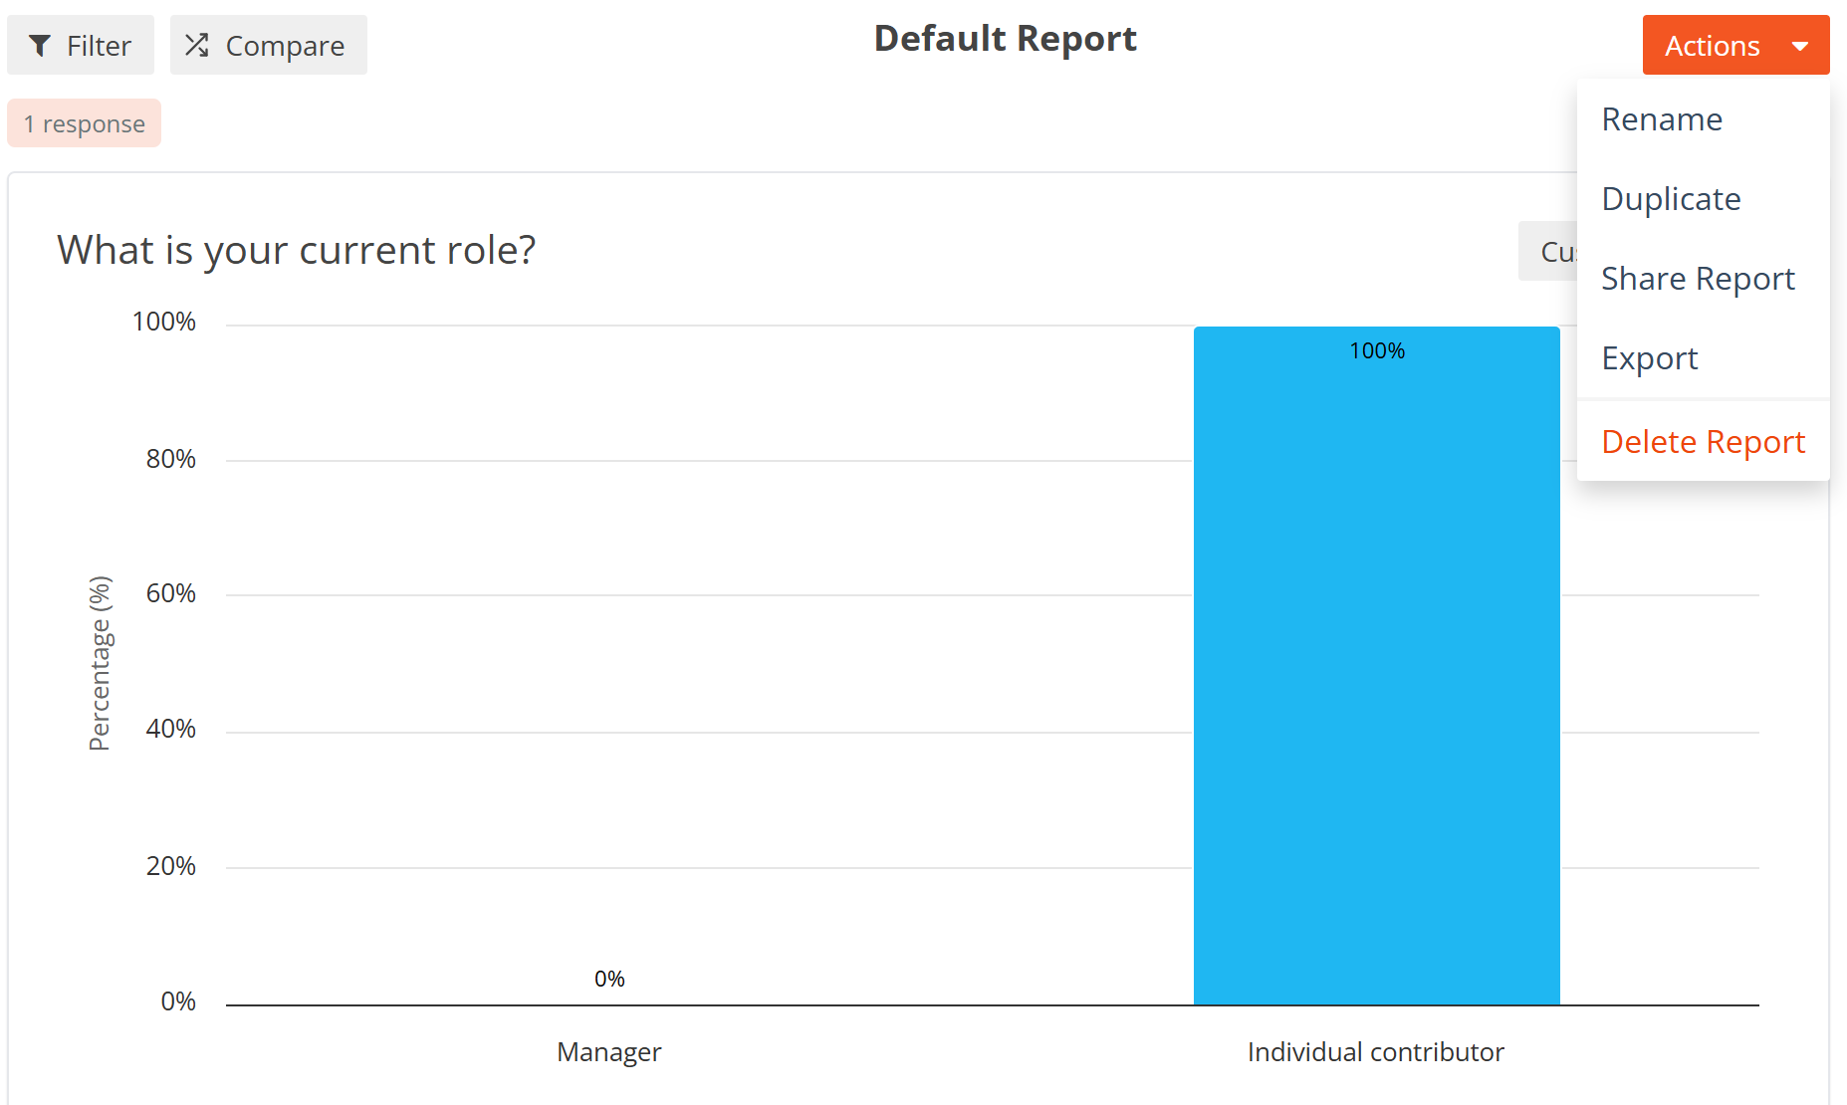The image size is (1847, 1105).
Task: Click the orange Actions button
Action: [1735, 45]
